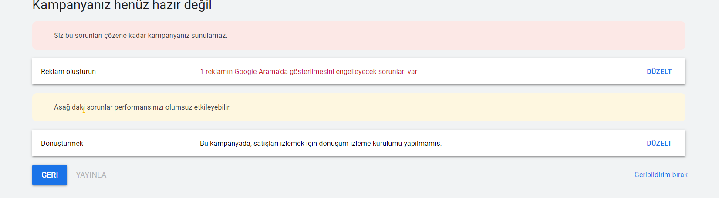Click the Kampanyanız henüz hazır değil heading

click(x=122, y=5)
